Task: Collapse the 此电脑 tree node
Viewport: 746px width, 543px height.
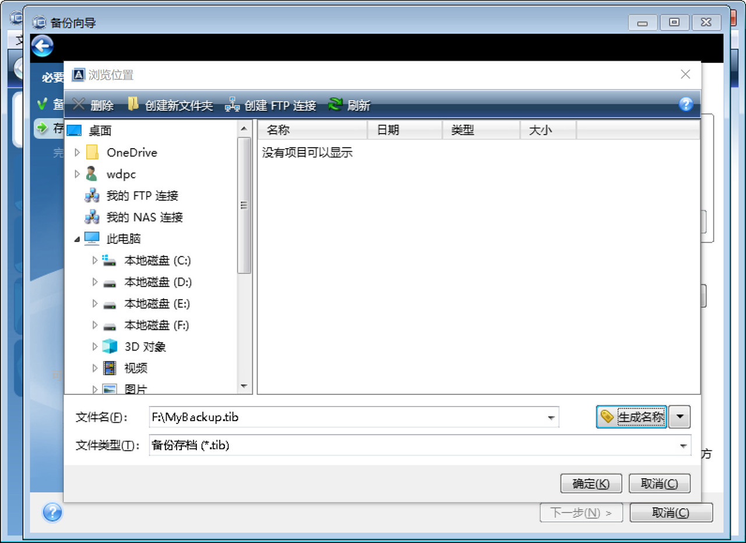Action: pyautogui.click(x=78, y=239)
